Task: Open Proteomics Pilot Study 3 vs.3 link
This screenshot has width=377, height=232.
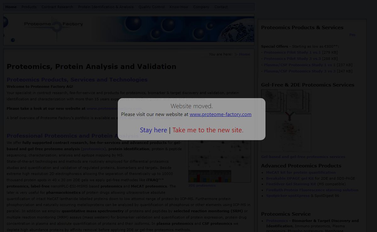Action: pyautogui.click(x=292, y=59)
